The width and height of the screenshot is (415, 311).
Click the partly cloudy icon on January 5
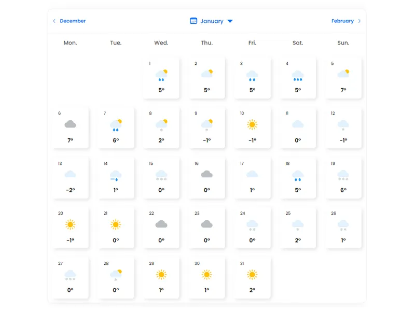[x=343, y=74]
